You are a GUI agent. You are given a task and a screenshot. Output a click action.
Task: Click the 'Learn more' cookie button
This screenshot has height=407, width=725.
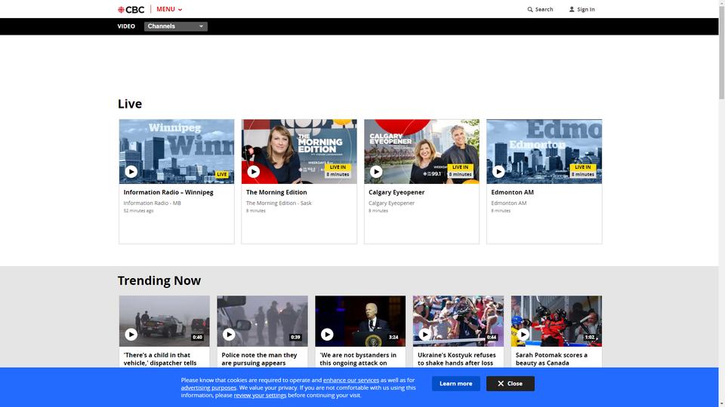point(456,384)
